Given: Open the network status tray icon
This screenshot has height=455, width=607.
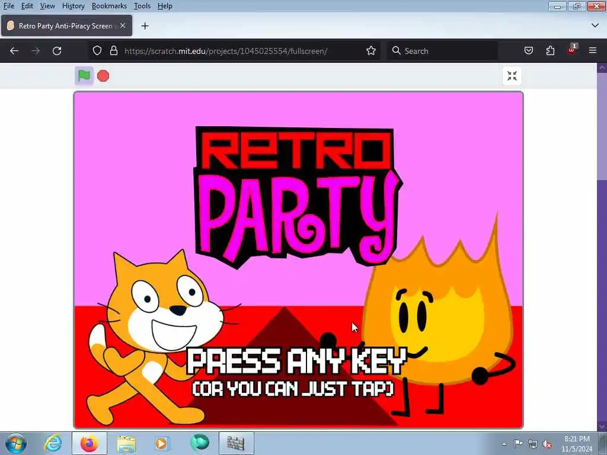Looking at the screenshot, I should 533,444.
